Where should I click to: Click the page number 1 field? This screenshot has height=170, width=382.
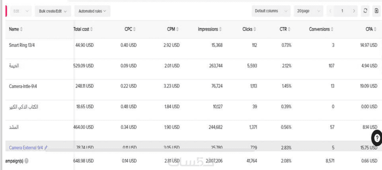pyautogui.click(x=342, y=11)
